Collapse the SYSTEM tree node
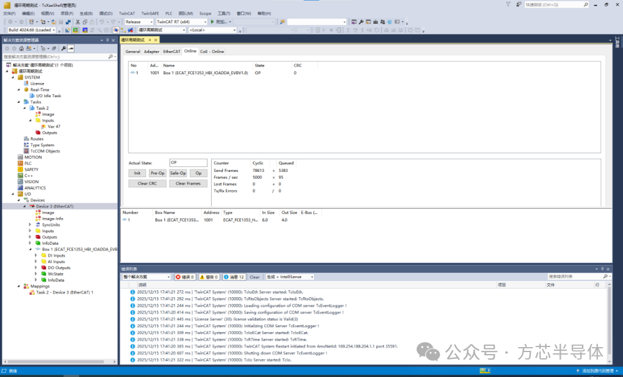 click(x=14, y=77)
